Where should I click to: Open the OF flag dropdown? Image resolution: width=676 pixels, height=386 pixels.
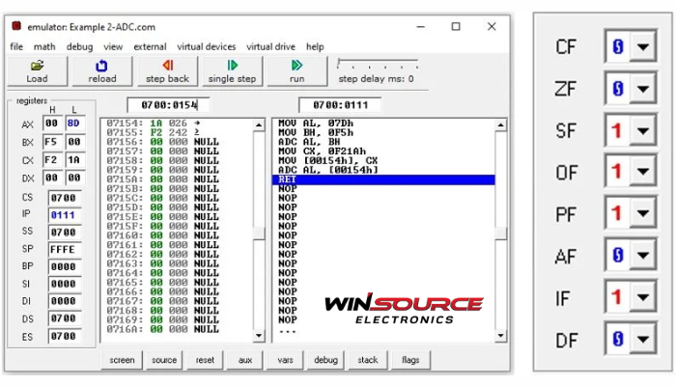coord(640,172)
